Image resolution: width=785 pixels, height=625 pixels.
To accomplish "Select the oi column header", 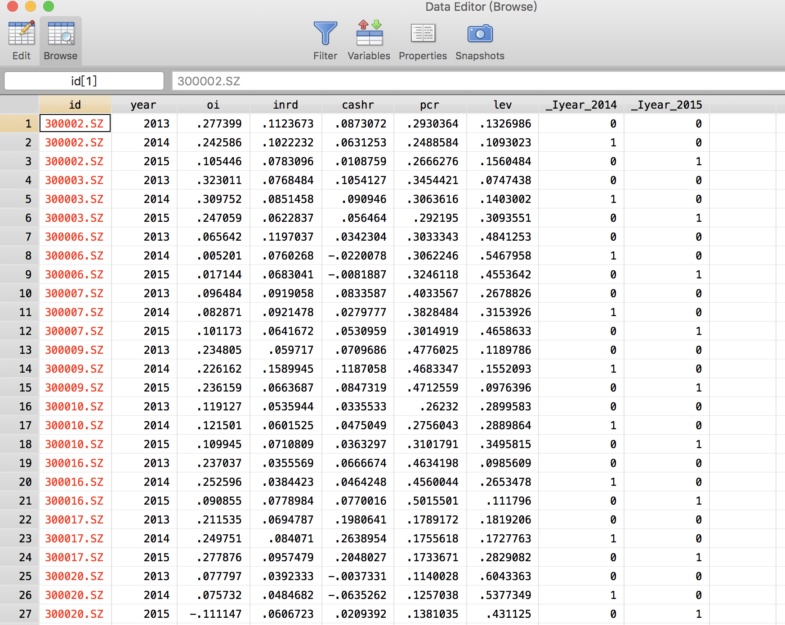I will tap(213, 105).
